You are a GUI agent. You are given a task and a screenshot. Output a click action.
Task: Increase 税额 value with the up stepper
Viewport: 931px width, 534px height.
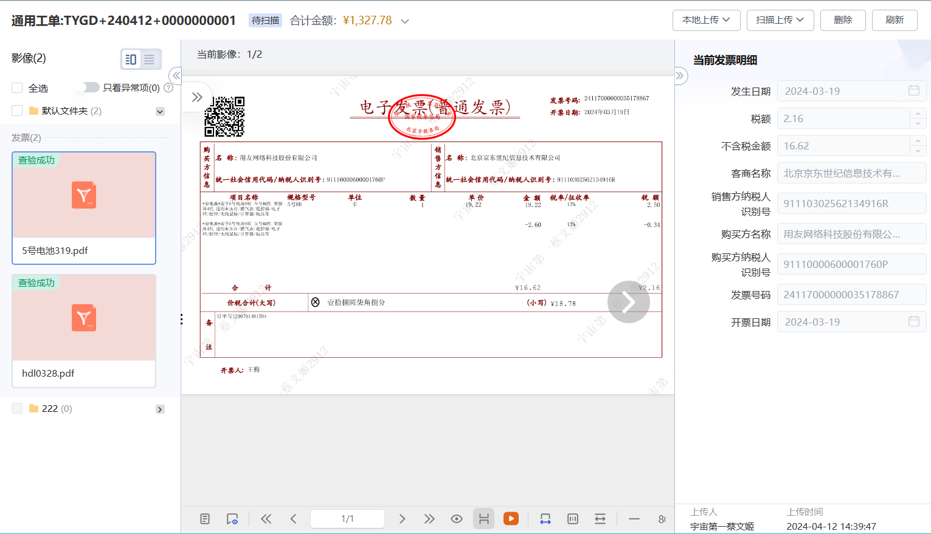pos(918,114)
